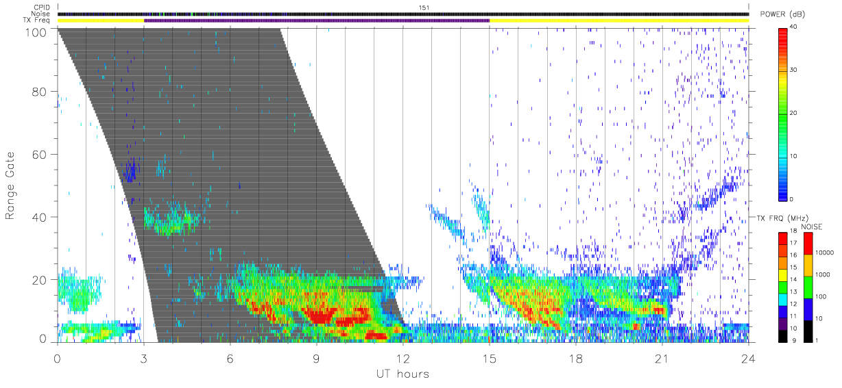This screenshot has width=842, height=388.
Task: Select the red 17 MHz block in TX FRQ legend
Action: 782,239
